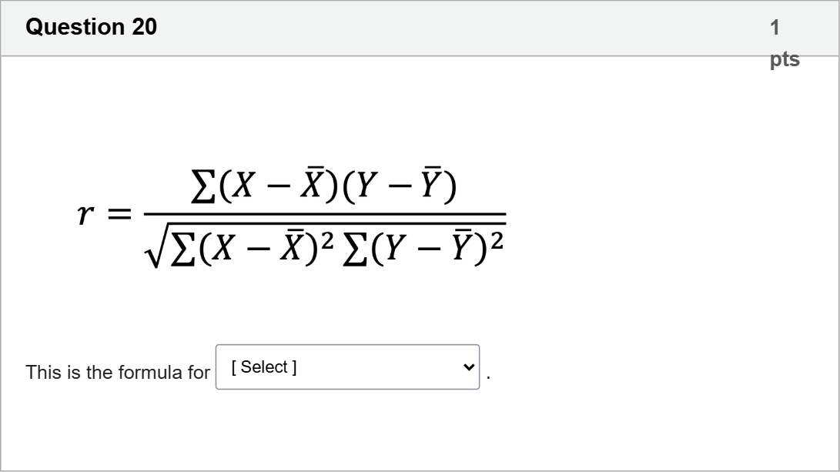Click the text This is the formula for

(117, 373)
